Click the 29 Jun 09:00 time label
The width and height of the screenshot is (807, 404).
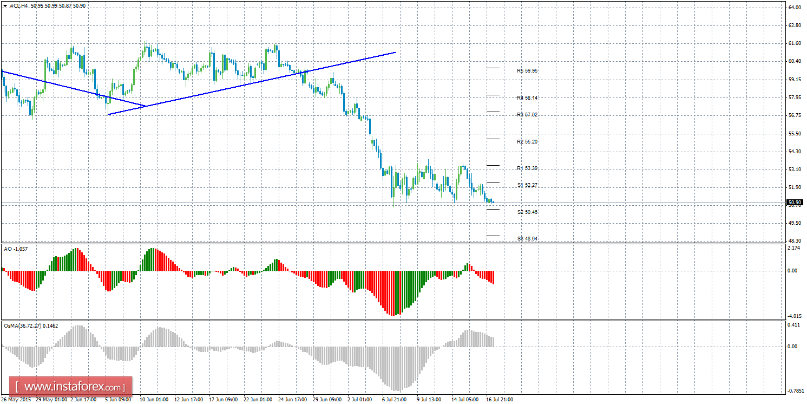[x=326, y=400]
